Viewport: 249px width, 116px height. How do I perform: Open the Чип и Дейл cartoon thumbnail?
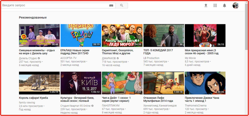pyautogui.click(x=122, y=83)
